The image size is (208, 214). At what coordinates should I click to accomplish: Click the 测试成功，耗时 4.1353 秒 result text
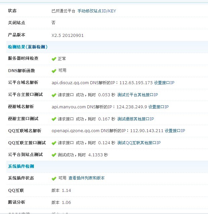click(x=83, y=155)
